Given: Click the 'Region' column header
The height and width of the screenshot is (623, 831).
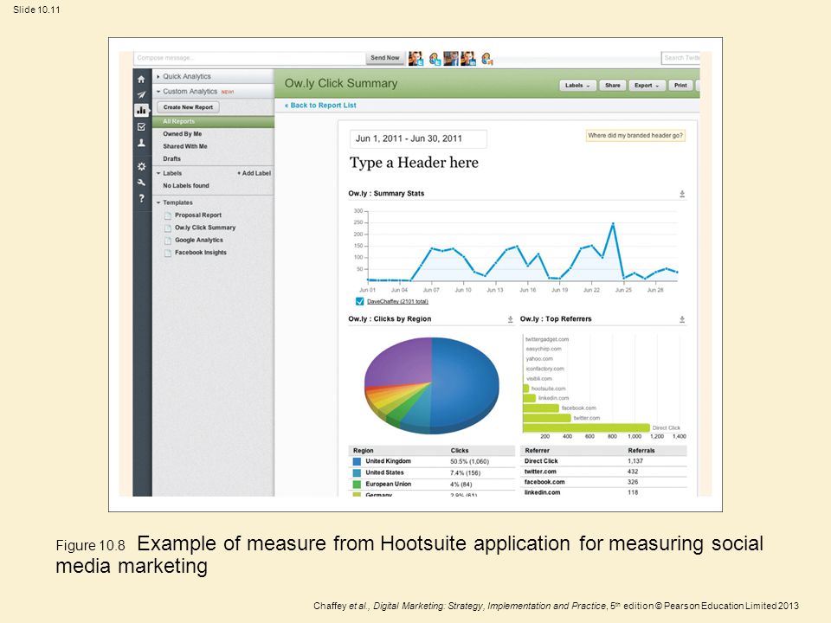Looking at the screenshot, I should (363, 450).
